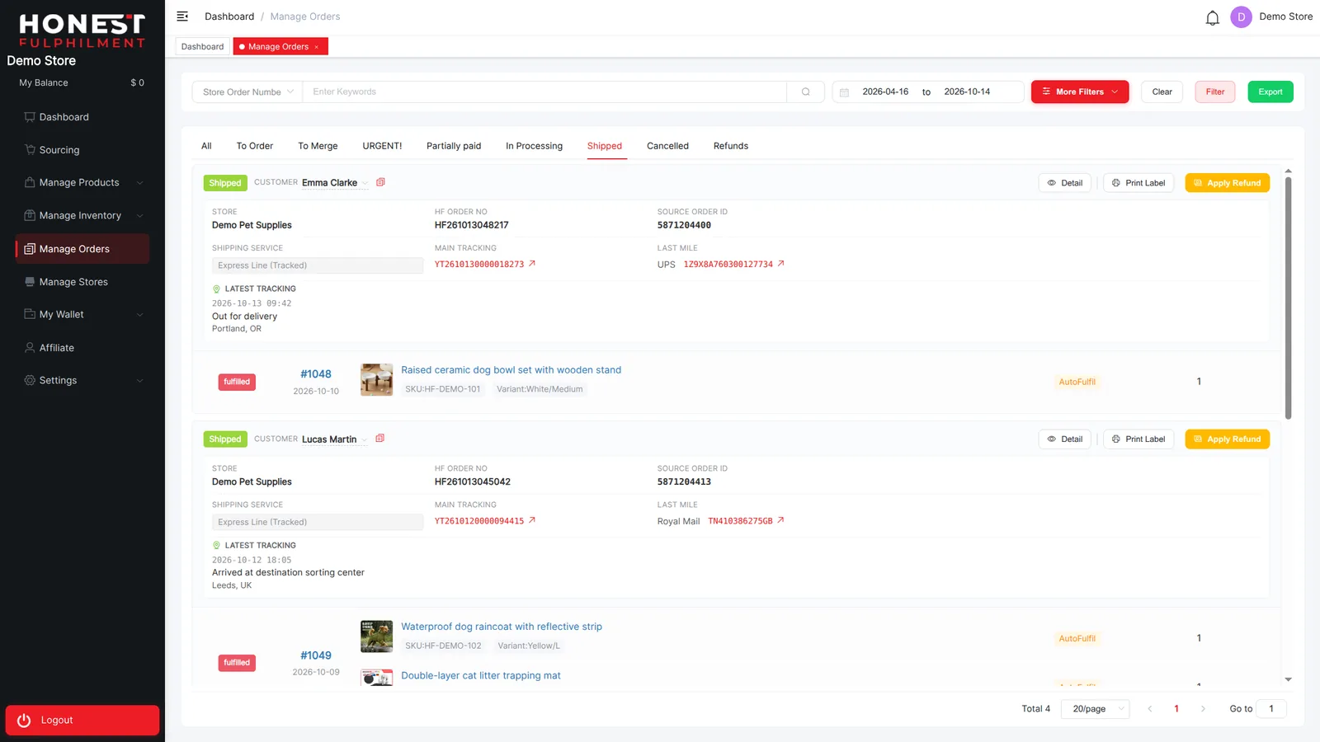The image size is (1320, 742).
Task: Switch to the URGENT! tab
Action: 382,146
